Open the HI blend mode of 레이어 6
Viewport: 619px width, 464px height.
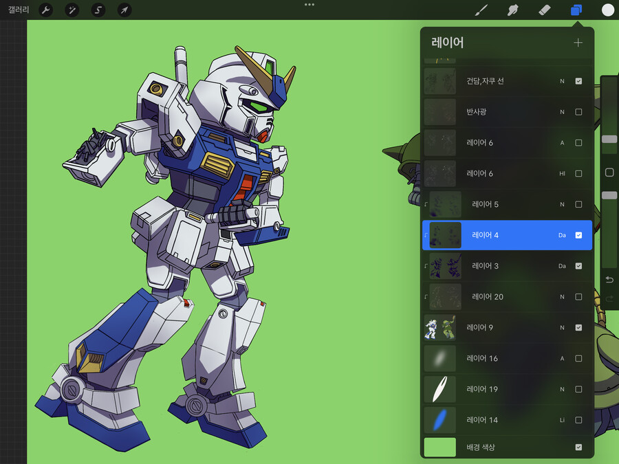pos(562,174)
